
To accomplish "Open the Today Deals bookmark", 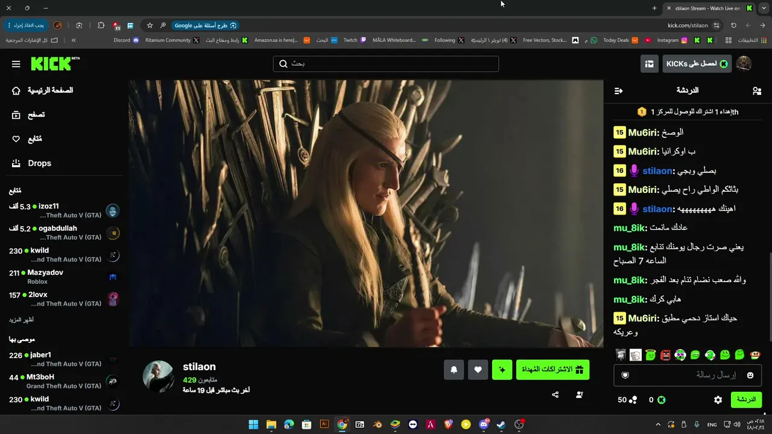I will tap(621, 40).
